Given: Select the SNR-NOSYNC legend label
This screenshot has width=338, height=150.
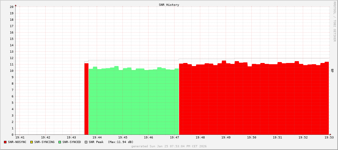Looking at the screenshot, I should point(17,142).
